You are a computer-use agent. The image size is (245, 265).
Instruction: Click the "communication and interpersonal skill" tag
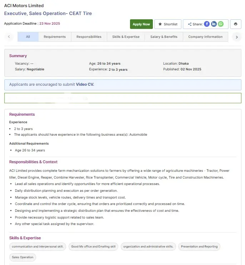coord(37,246)
